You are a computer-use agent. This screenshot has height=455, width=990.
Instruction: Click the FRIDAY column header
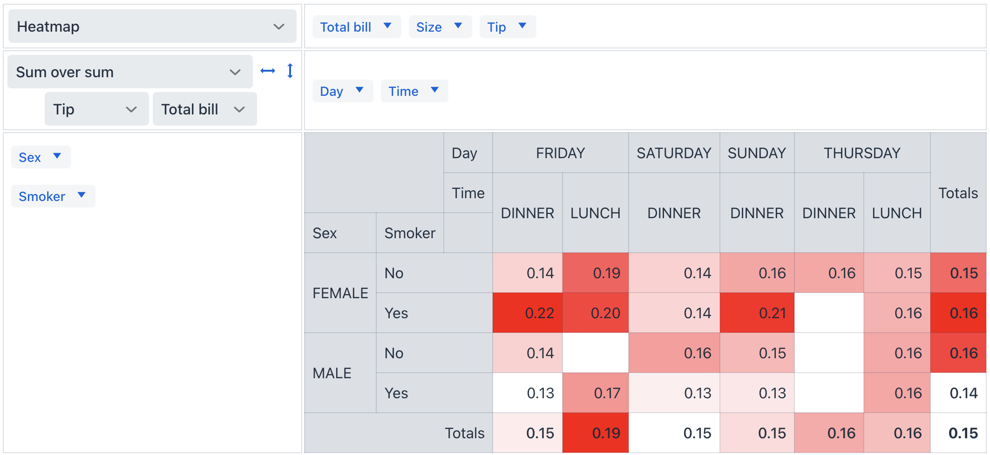pos(560,153)
